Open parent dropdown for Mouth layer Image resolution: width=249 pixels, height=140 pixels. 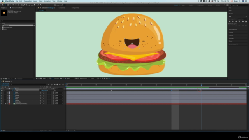click(x=59, y=89)
